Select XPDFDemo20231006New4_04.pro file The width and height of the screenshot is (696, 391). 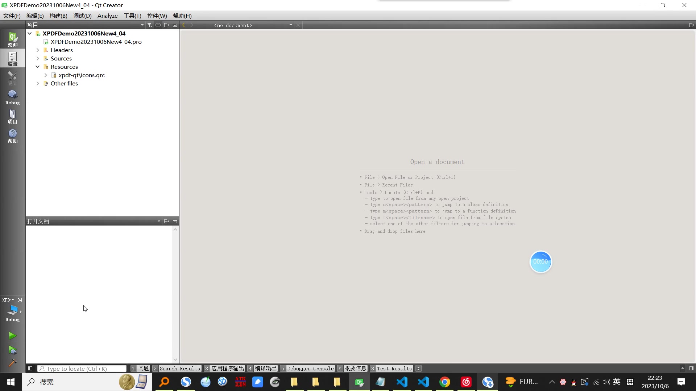tap(96, 42)
